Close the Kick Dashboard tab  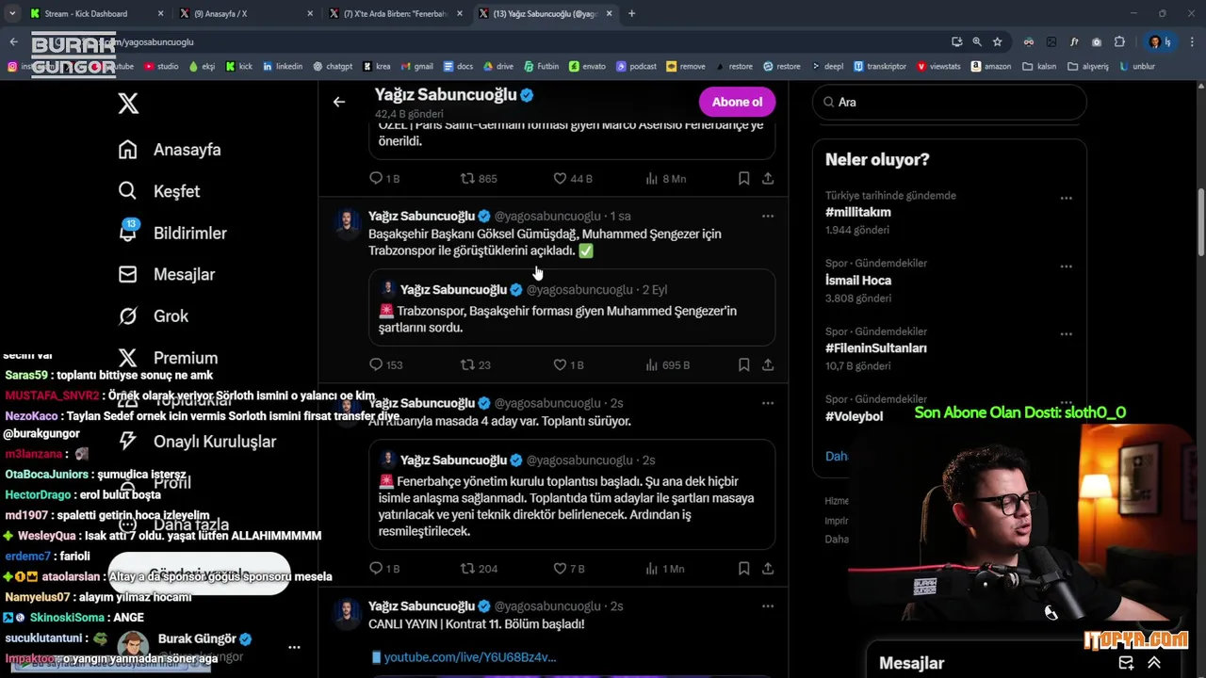pos(160,13)
